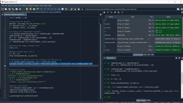Click the New file icon

point(3,9)
